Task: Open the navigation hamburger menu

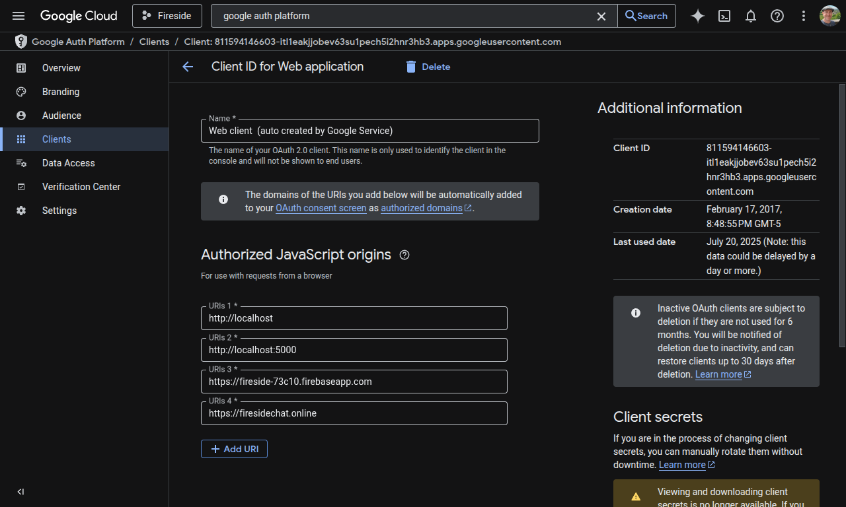Action: pos(18,16)
